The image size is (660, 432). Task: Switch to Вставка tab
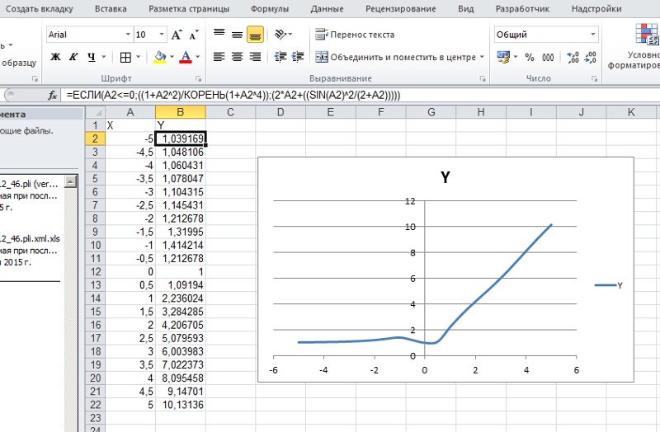click(x=111, y=9)
